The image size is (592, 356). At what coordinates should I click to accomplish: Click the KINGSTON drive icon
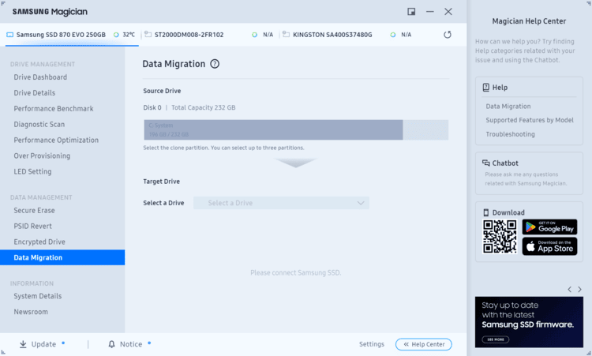[x=287, y=35]
